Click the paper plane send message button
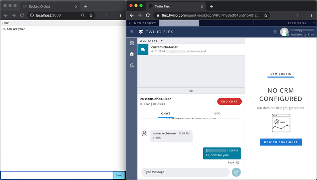 [x=236, y=172]
